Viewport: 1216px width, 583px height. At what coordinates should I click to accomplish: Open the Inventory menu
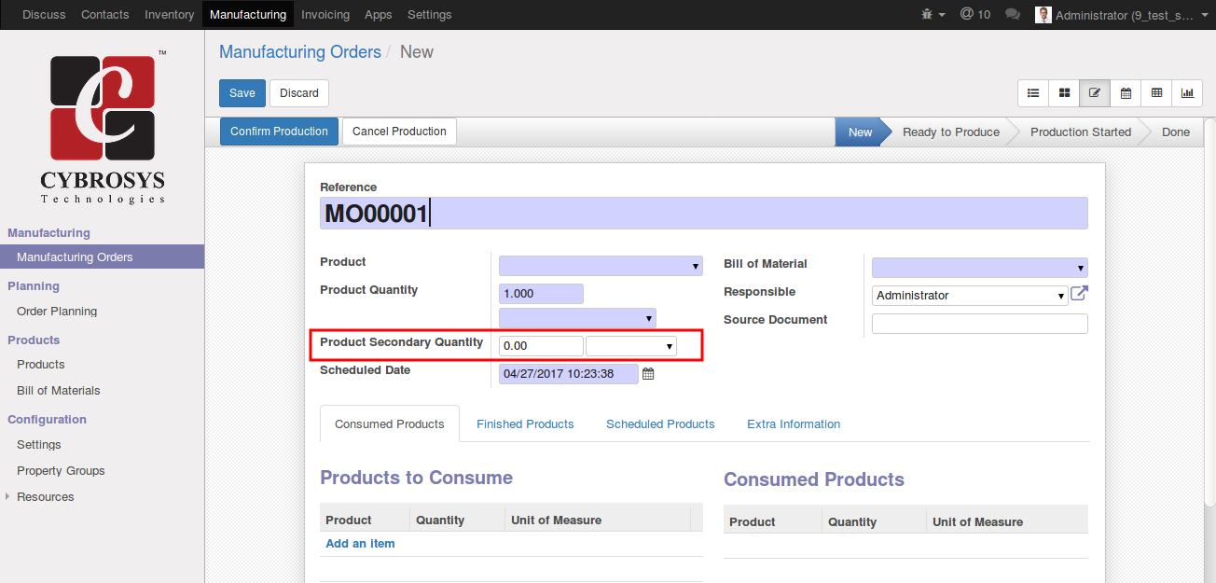click(x=170, y=15)
